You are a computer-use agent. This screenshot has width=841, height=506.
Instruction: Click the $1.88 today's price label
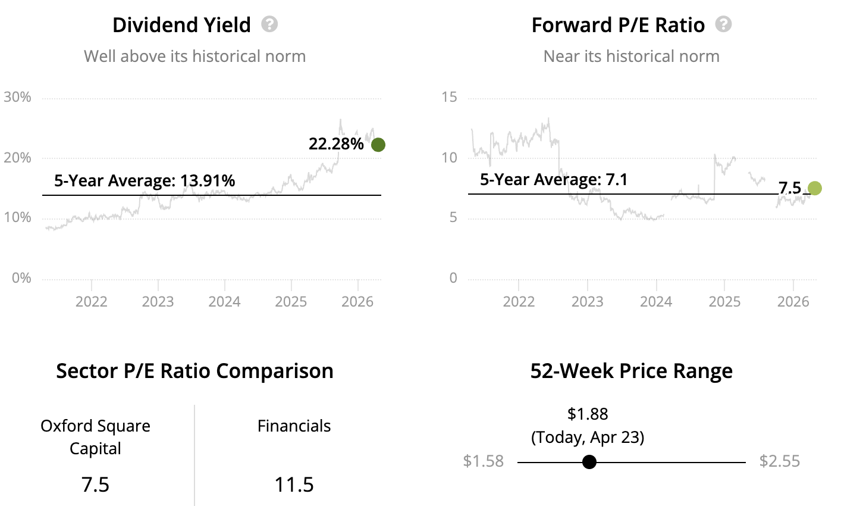click(588, 414)
